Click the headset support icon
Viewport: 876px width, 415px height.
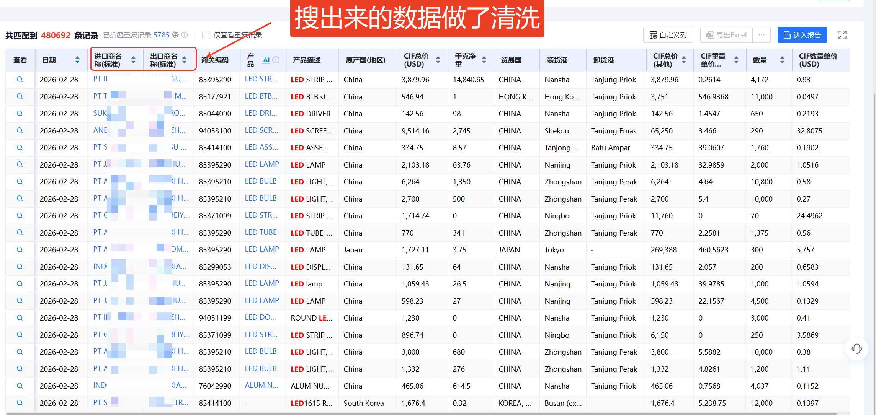[x=856, y=348]
